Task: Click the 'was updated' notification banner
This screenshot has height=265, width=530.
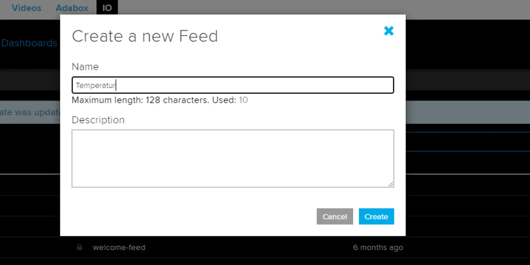Action: [30, 112]
